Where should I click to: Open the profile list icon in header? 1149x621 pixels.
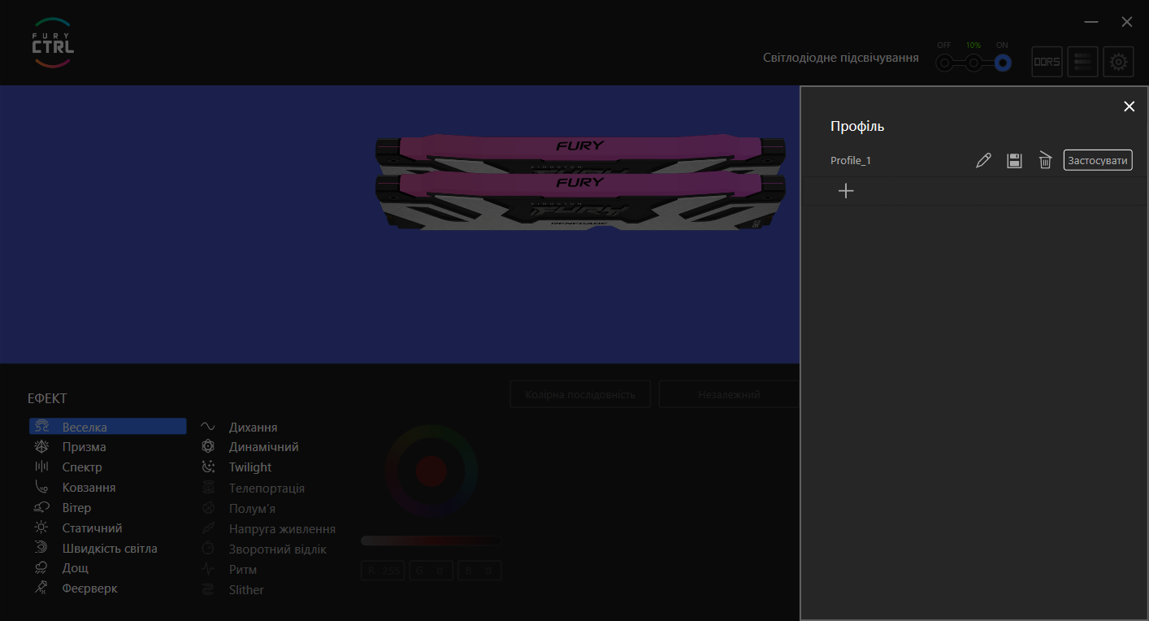click(1082, 62)
